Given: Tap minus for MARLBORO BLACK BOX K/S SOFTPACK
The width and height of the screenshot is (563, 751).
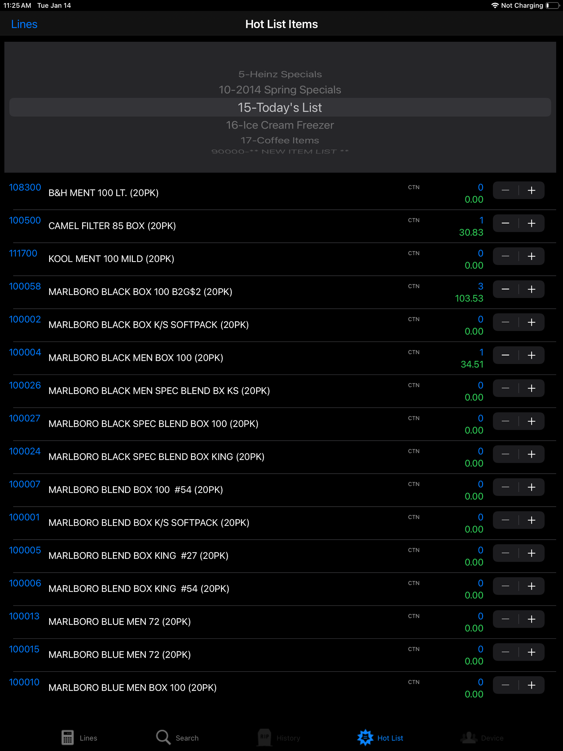Looking at the screenshot, I should pos(505,322).
